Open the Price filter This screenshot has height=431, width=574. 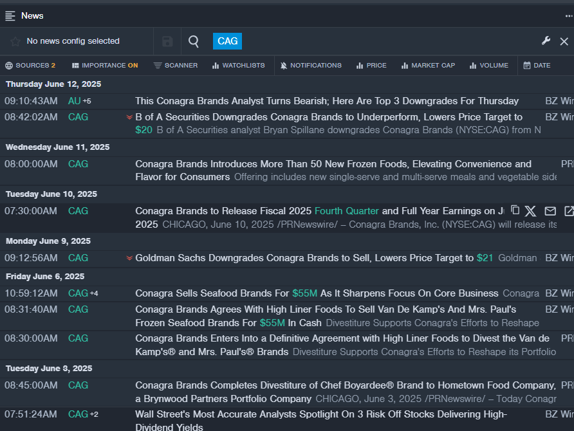[371, 66]
